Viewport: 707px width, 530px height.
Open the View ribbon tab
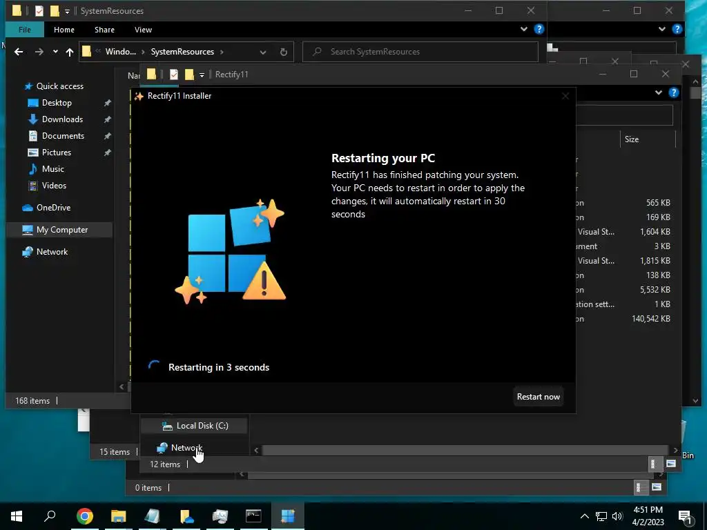143,30
